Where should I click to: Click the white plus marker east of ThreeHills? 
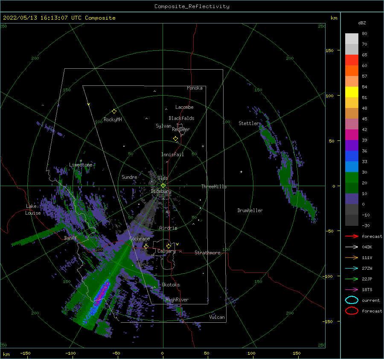click(x=241, y=172)
